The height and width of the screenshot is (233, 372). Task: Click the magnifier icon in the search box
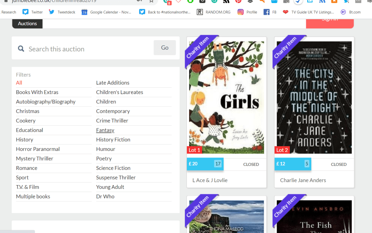click(x=21, y=49)
